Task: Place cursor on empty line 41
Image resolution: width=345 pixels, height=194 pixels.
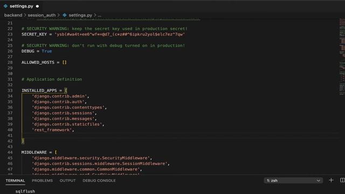Action: coord(181,135)
